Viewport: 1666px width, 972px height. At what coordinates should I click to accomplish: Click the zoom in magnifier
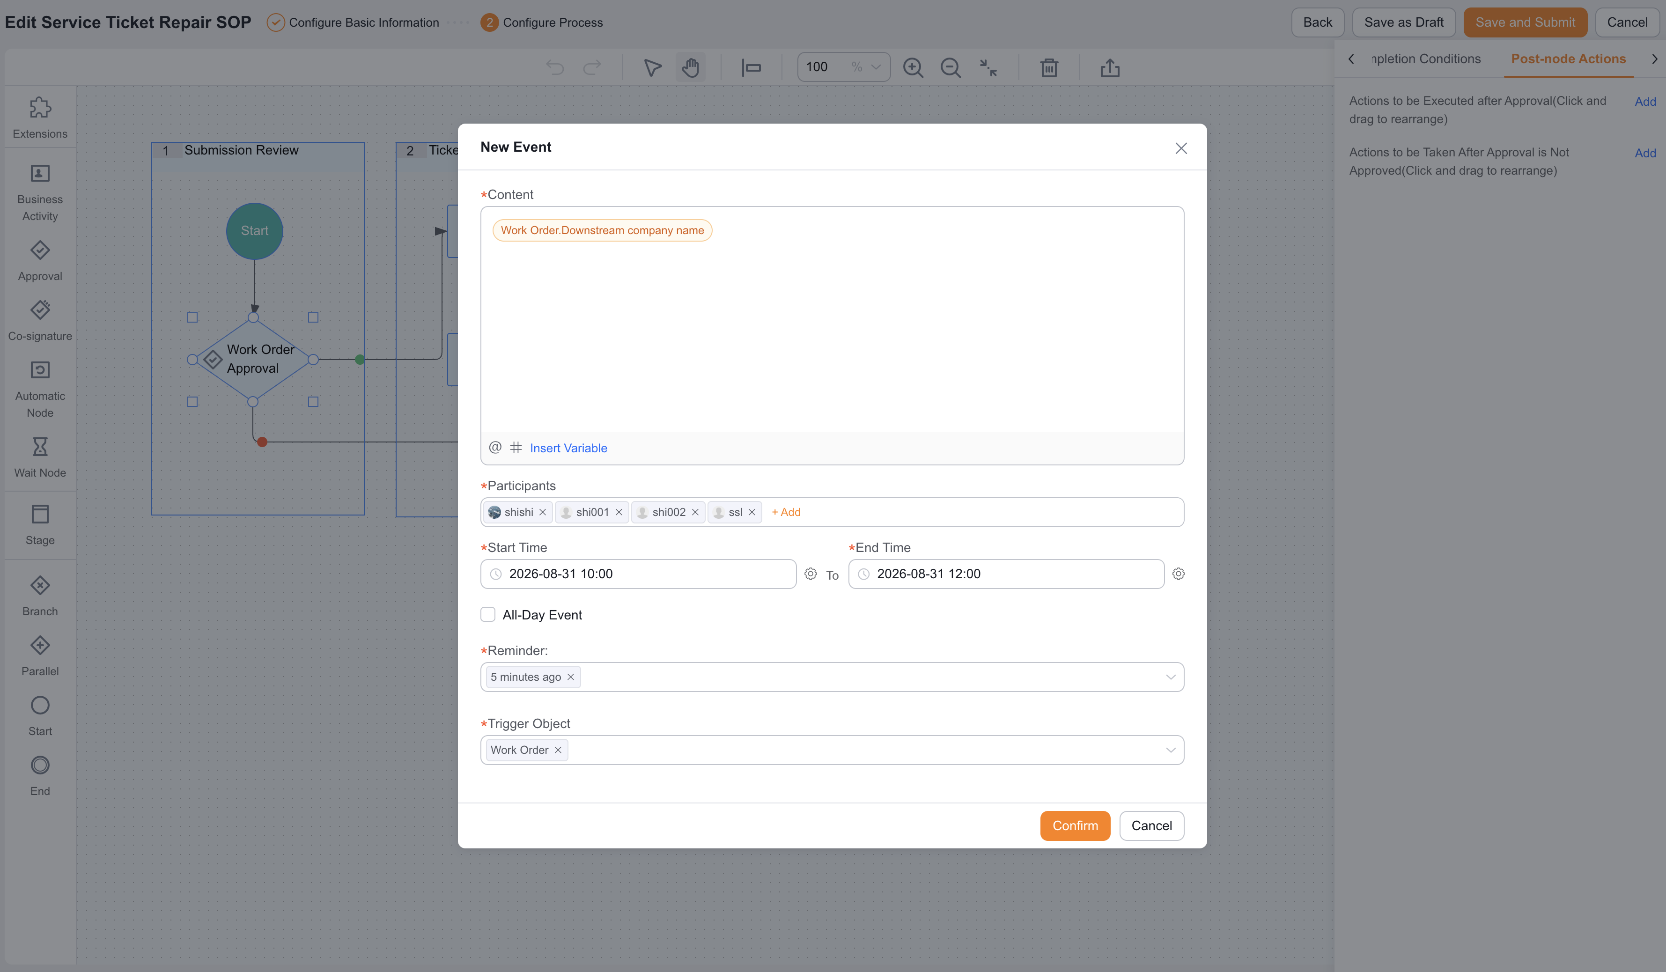(913, 67)
